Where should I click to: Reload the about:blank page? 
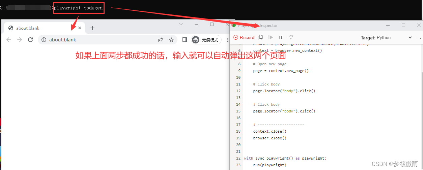pyautogui.click(x=30, y=40)
